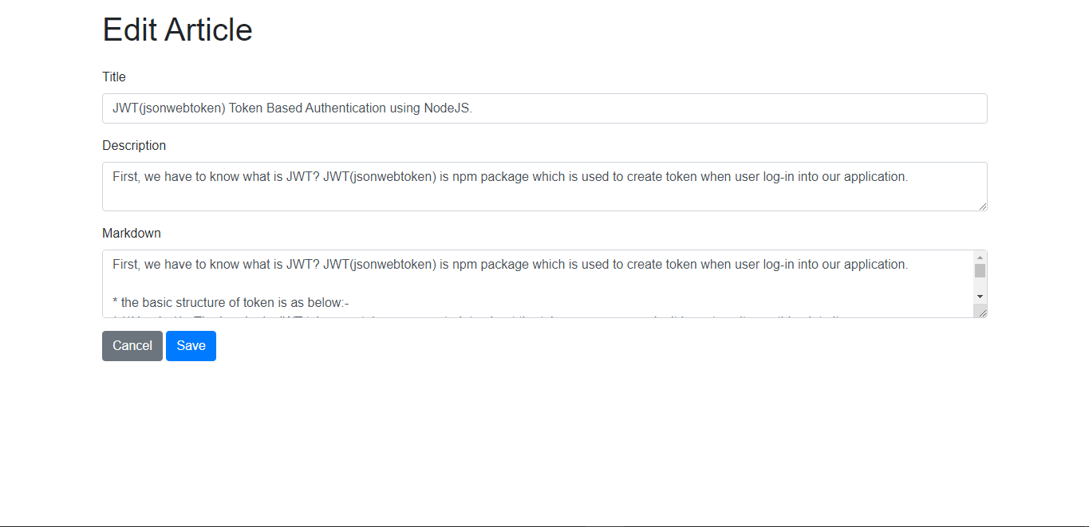
Task: Click the Markdown scrollbar down arrow
Action: pos(980,297)
